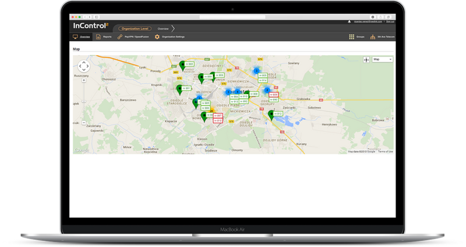The height and width of the screenshot is (247, 466).
Task: Select device label nr 899
Action: click(x=208, y=77)
